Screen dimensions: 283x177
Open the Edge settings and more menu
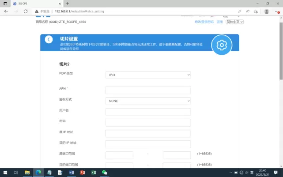click(x=276, y=11)
